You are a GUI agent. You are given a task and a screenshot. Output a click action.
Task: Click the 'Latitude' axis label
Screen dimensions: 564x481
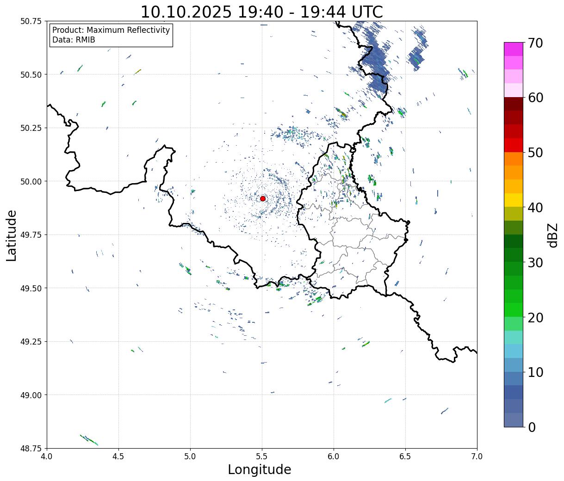coord(12,235)
